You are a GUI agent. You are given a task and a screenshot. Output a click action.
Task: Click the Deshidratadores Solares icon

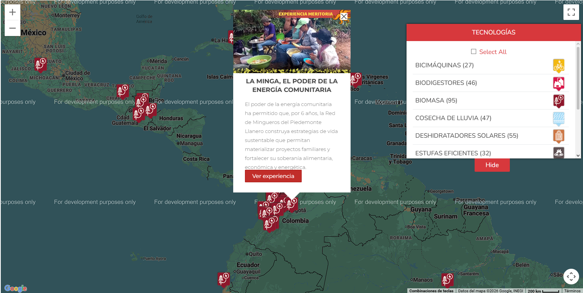click(558, 136)
